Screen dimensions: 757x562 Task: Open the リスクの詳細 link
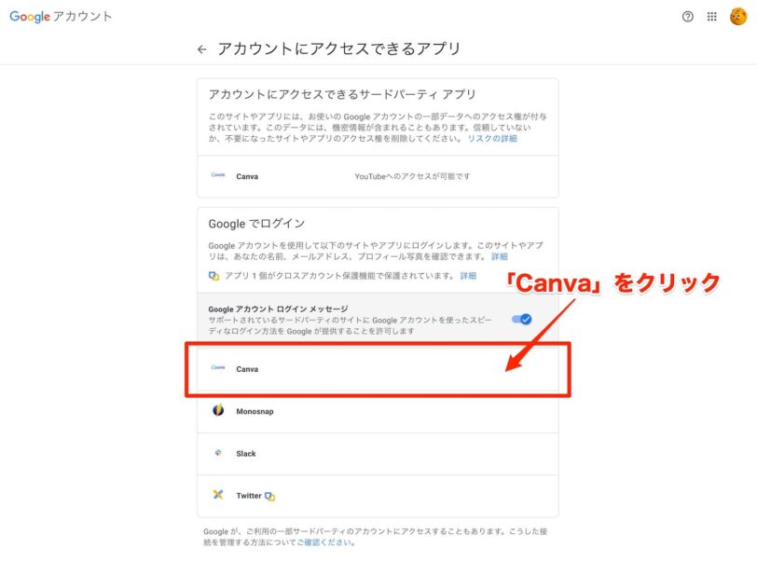pyautogui.click(x=492, y=139)
